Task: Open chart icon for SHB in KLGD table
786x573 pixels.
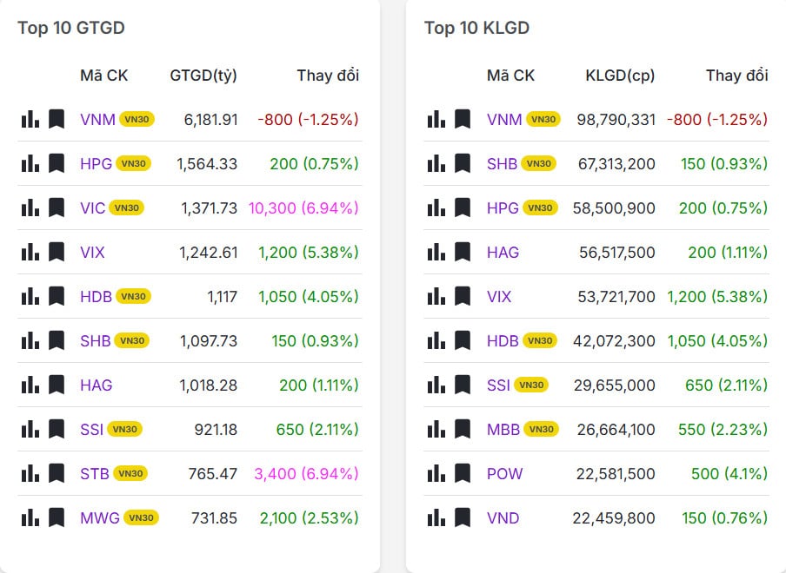Action: [x=436, y=163]
